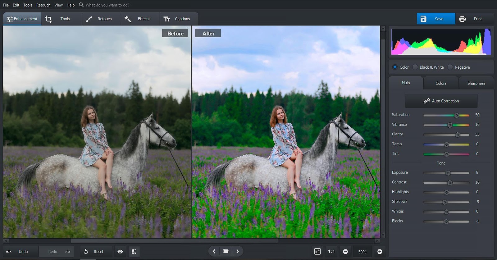
Task: Click the fit-to-screen icon
Action: [317, 252]
